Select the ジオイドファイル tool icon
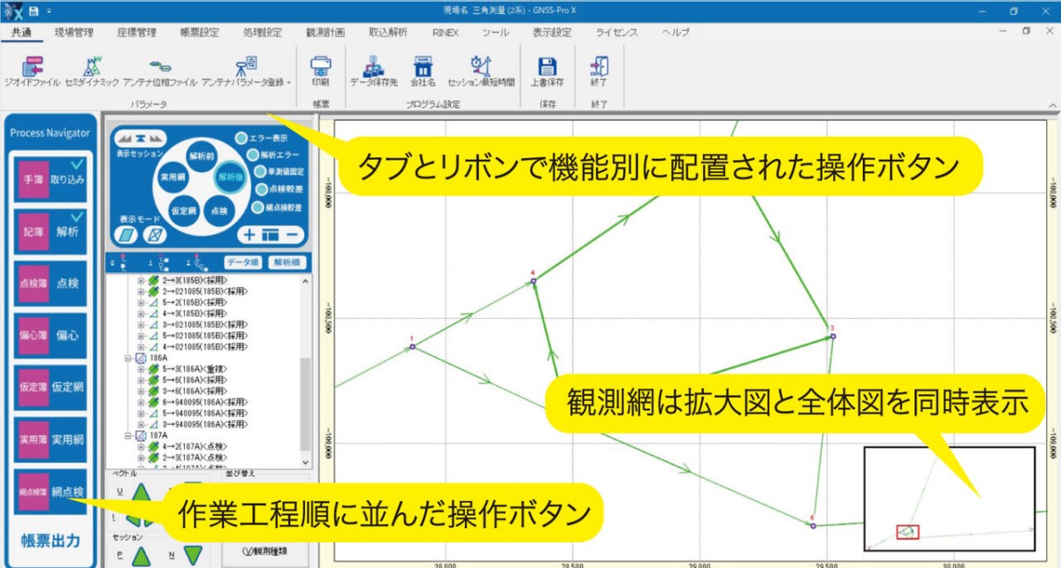The width and height of the screenshot is (1061, 568). 34,71
